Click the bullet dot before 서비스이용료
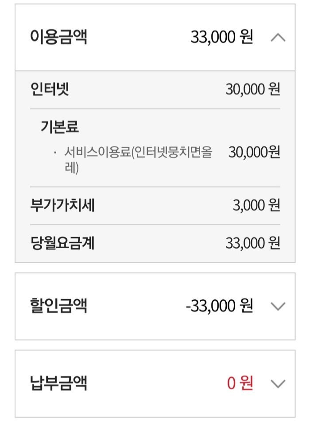 coord(55,153)
